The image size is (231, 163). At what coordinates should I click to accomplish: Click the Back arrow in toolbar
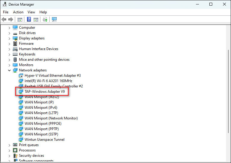click(4, 20)
